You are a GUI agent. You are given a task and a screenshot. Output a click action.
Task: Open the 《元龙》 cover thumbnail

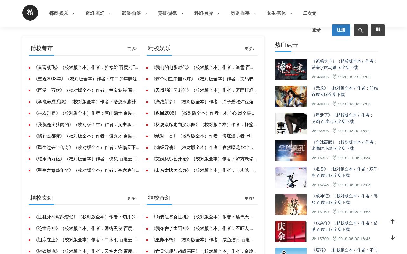pyautogui.click(x=291, y=96)
